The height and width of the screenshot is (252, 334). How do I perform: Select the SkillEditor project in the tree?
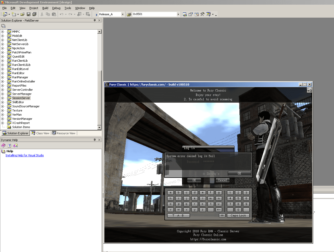click(18, 102)
